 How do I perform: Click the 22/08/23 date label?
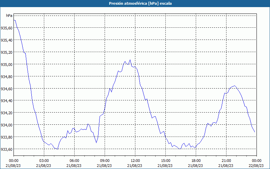pyautogui.click(x=256, y=166)
